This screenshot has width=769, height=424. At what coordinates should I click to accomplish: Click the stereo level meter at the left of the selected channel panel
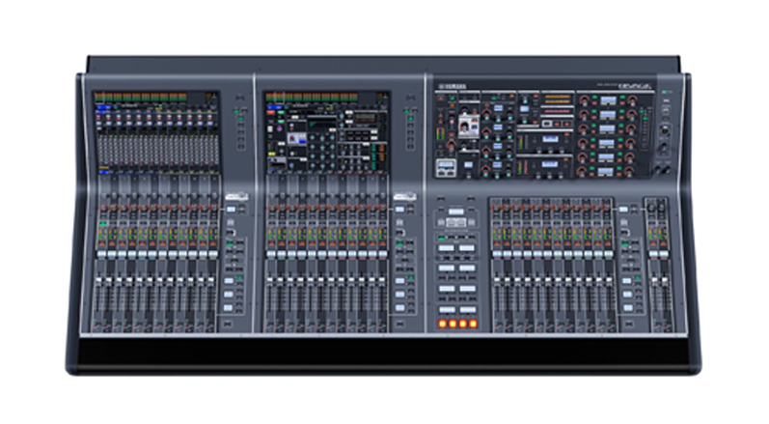pos(439,135)
